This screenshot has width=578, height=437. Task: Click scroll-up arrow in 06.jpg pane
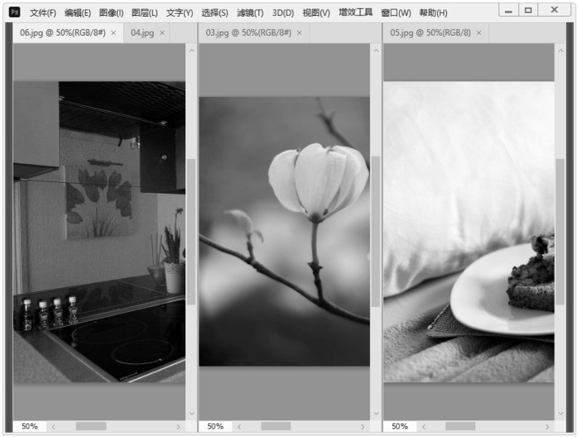pos(191,50)
